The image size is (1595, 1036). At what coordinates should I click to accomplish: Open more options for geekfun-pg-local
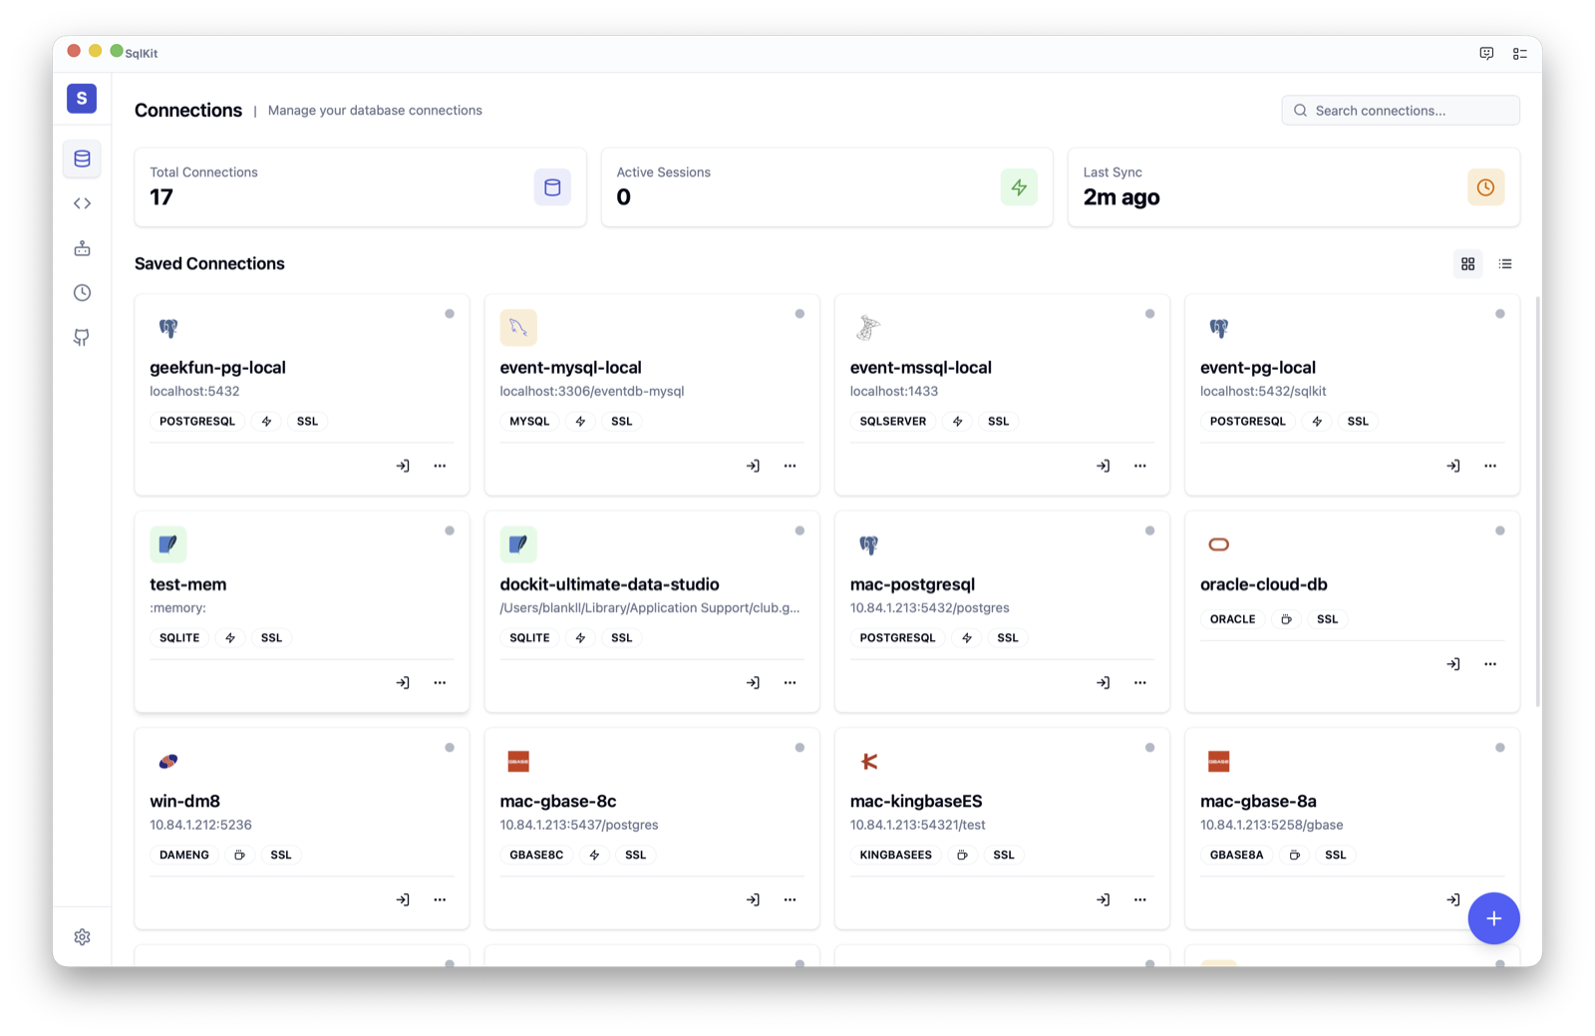(x=440, y=466)
